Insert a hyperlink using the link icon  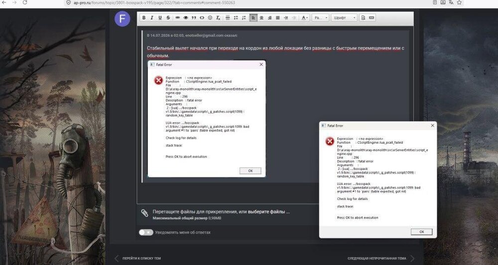(x=178, y=18)
